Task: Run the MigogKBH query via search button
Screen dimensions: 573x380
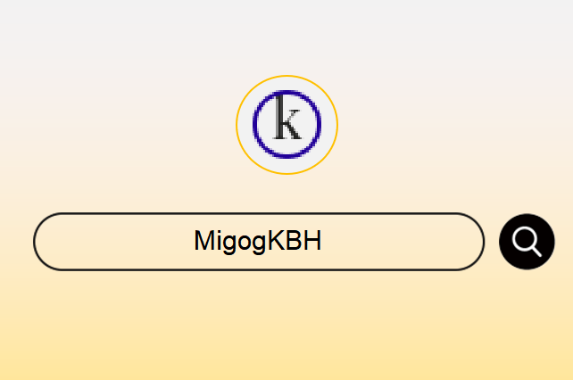Action: pos(527,242)
